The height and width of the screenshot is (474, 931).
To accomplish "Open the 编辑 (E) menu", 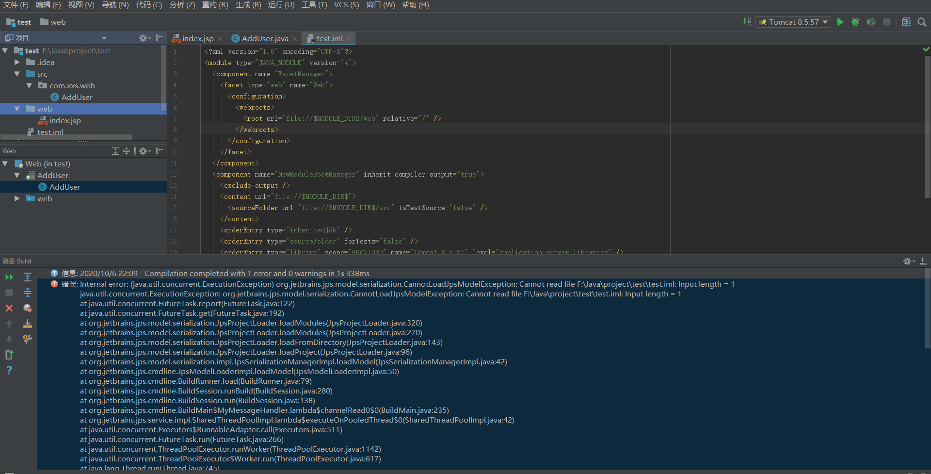I will (48, 5).
